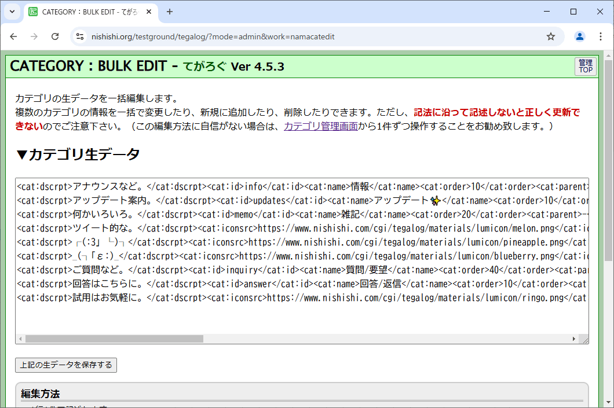This screenshot has width=614, height=408.
Task: Open the カテゴリ管理画面 link
Action: point(321,126)
